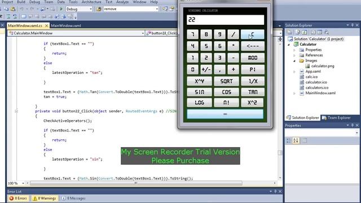Open the Calculator.MainWindow class dropdown
This screenshot has width=361, height=203.
(x=143, y=33)
